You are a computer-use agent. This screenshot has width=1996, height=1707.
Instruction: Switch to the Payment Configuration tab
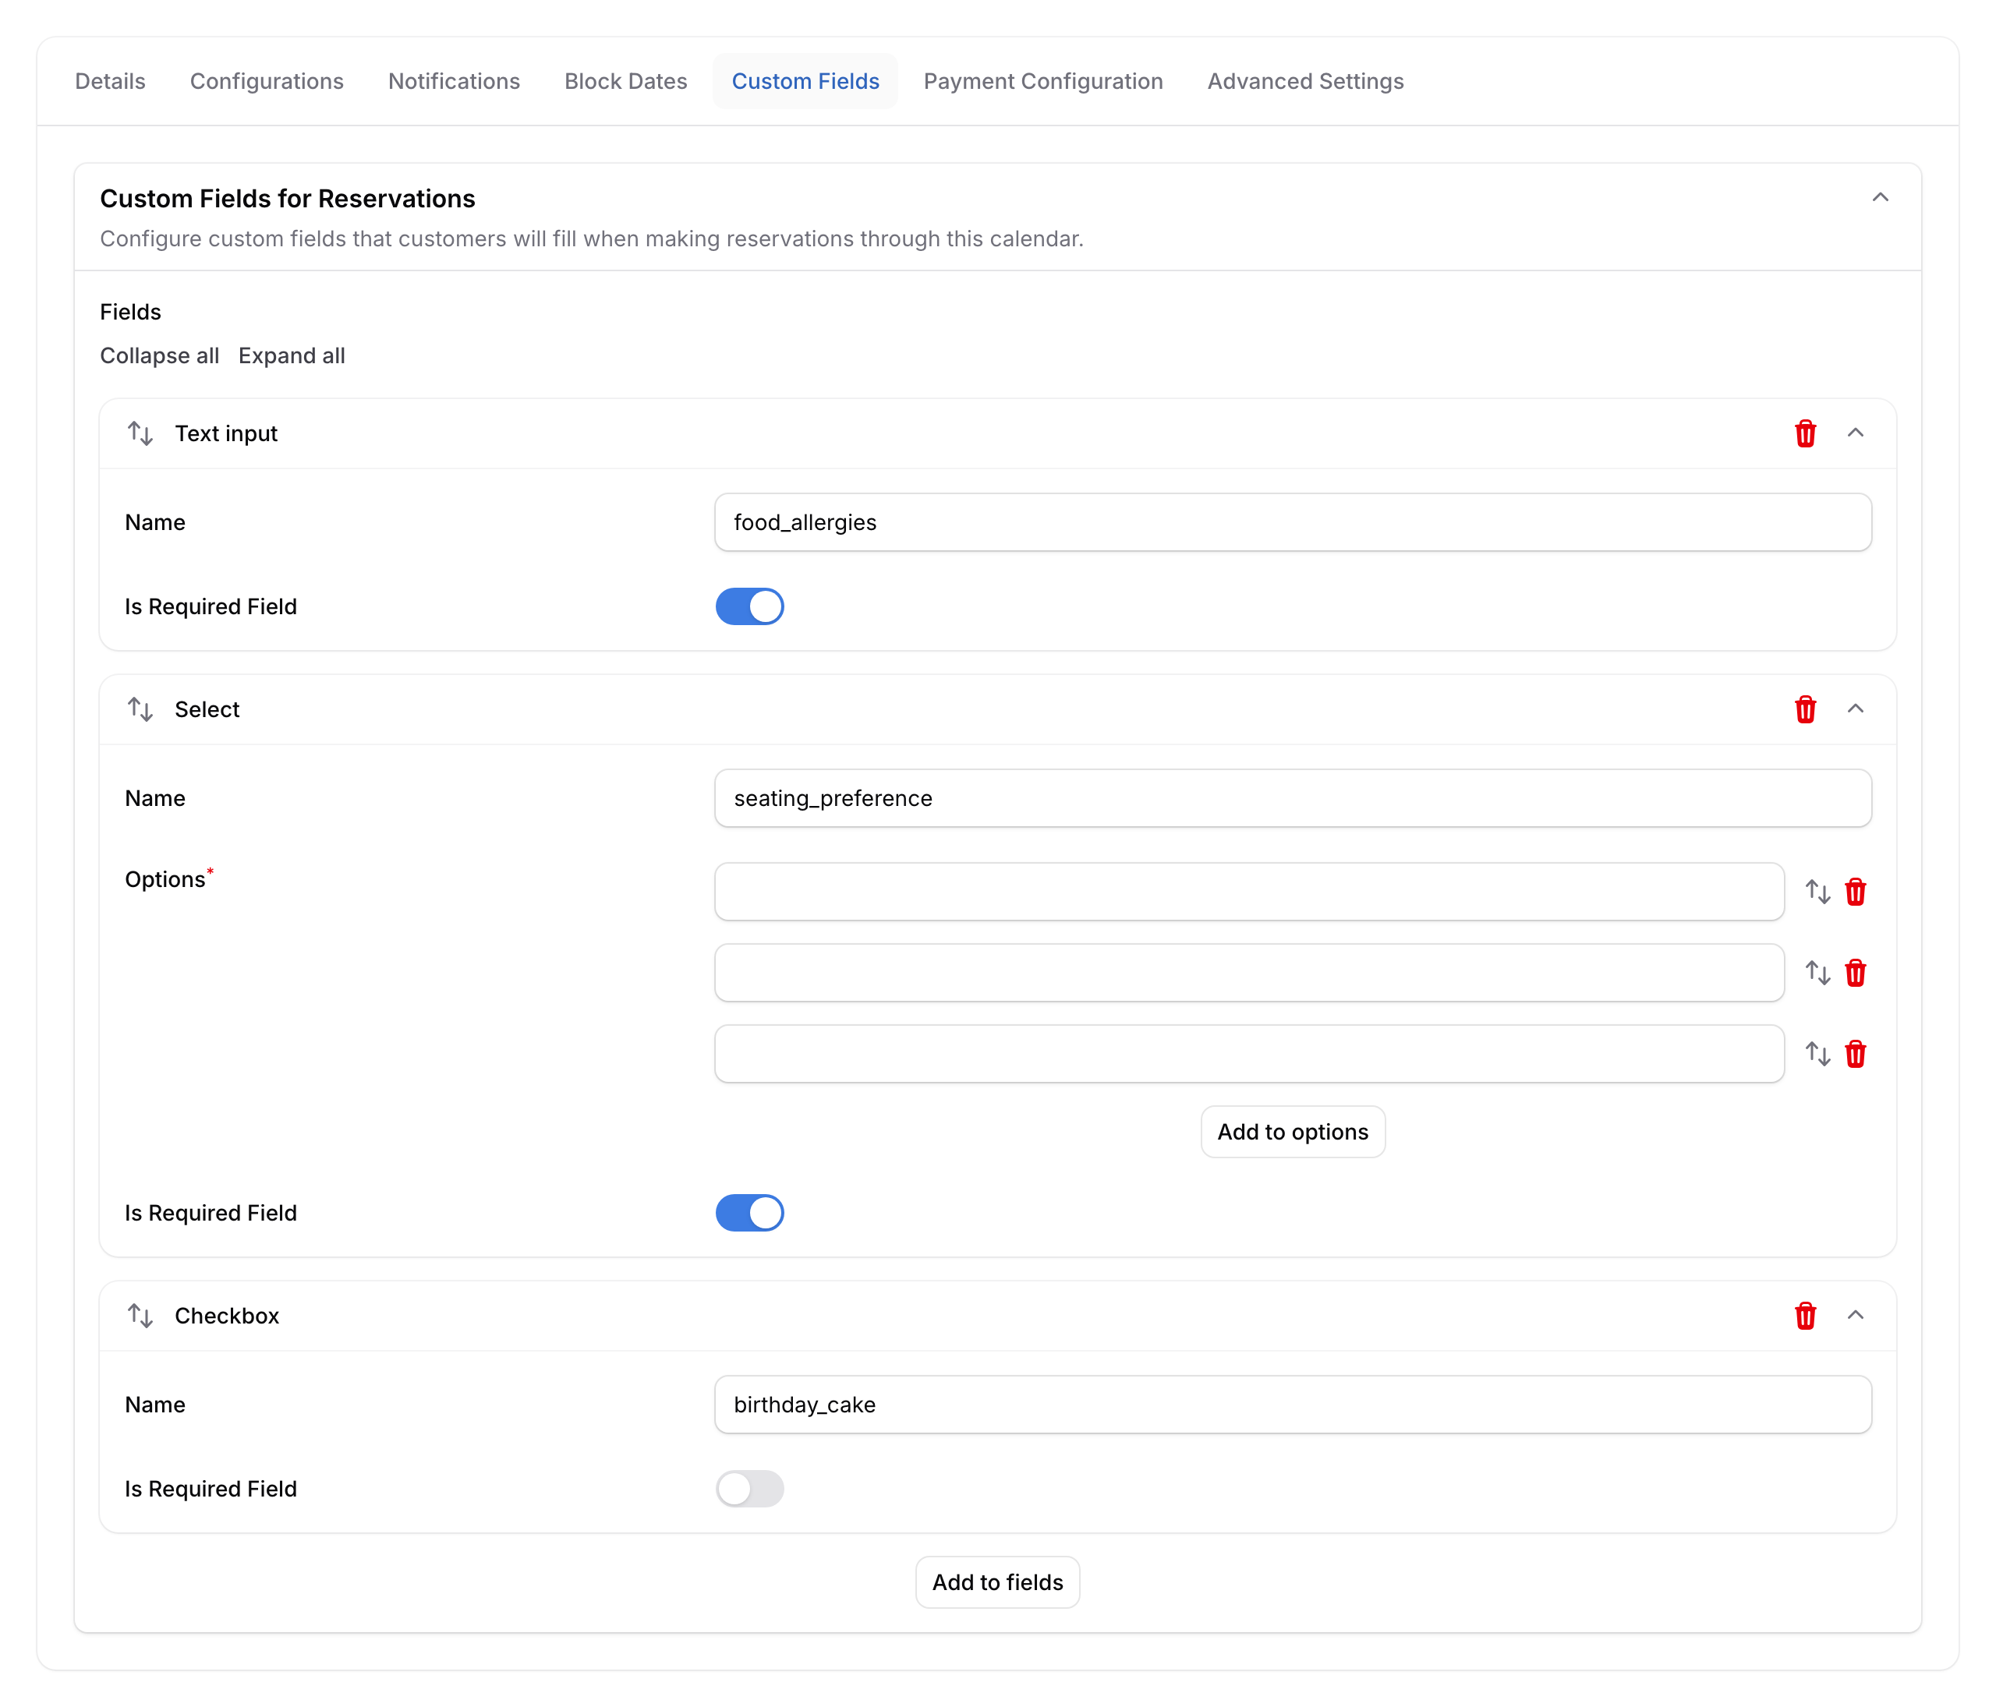(1043, 81)
